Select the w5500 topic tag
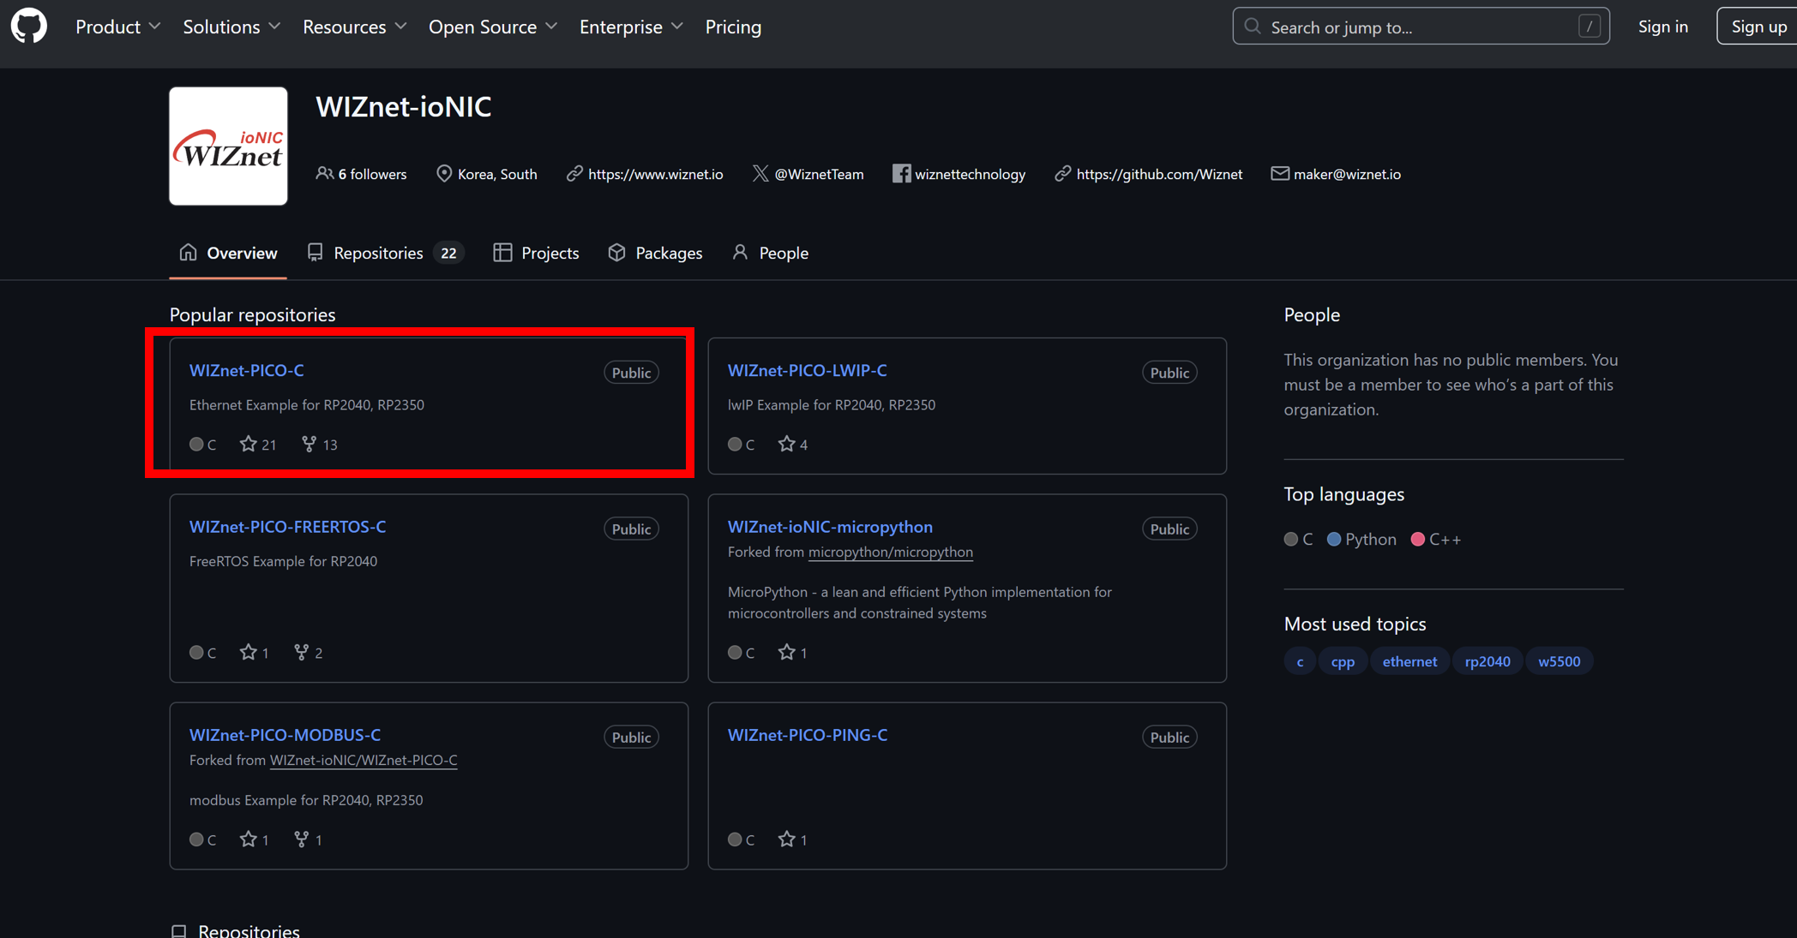 1559,661
